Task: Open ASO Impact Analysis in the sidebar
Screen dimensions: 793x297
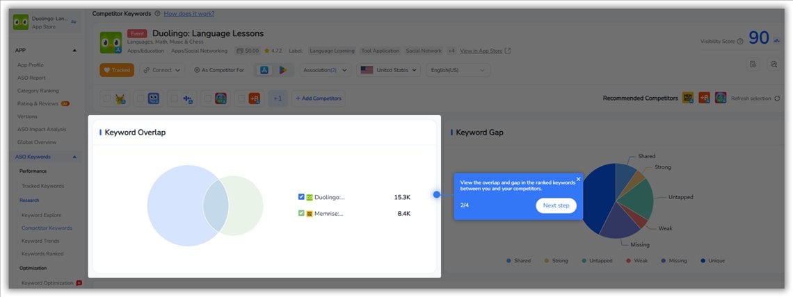Action: 42,129
